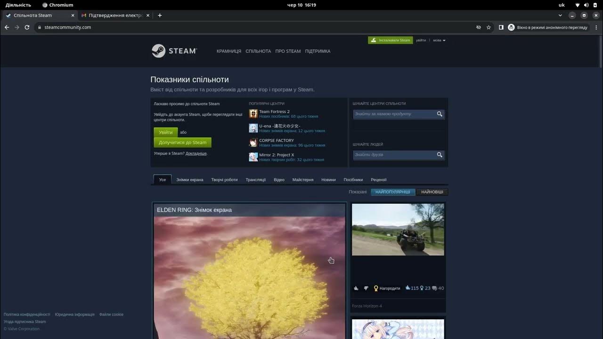The image size is (603, 339).
Task: Switch to the Трансляції tab
Action: point(256,180)
